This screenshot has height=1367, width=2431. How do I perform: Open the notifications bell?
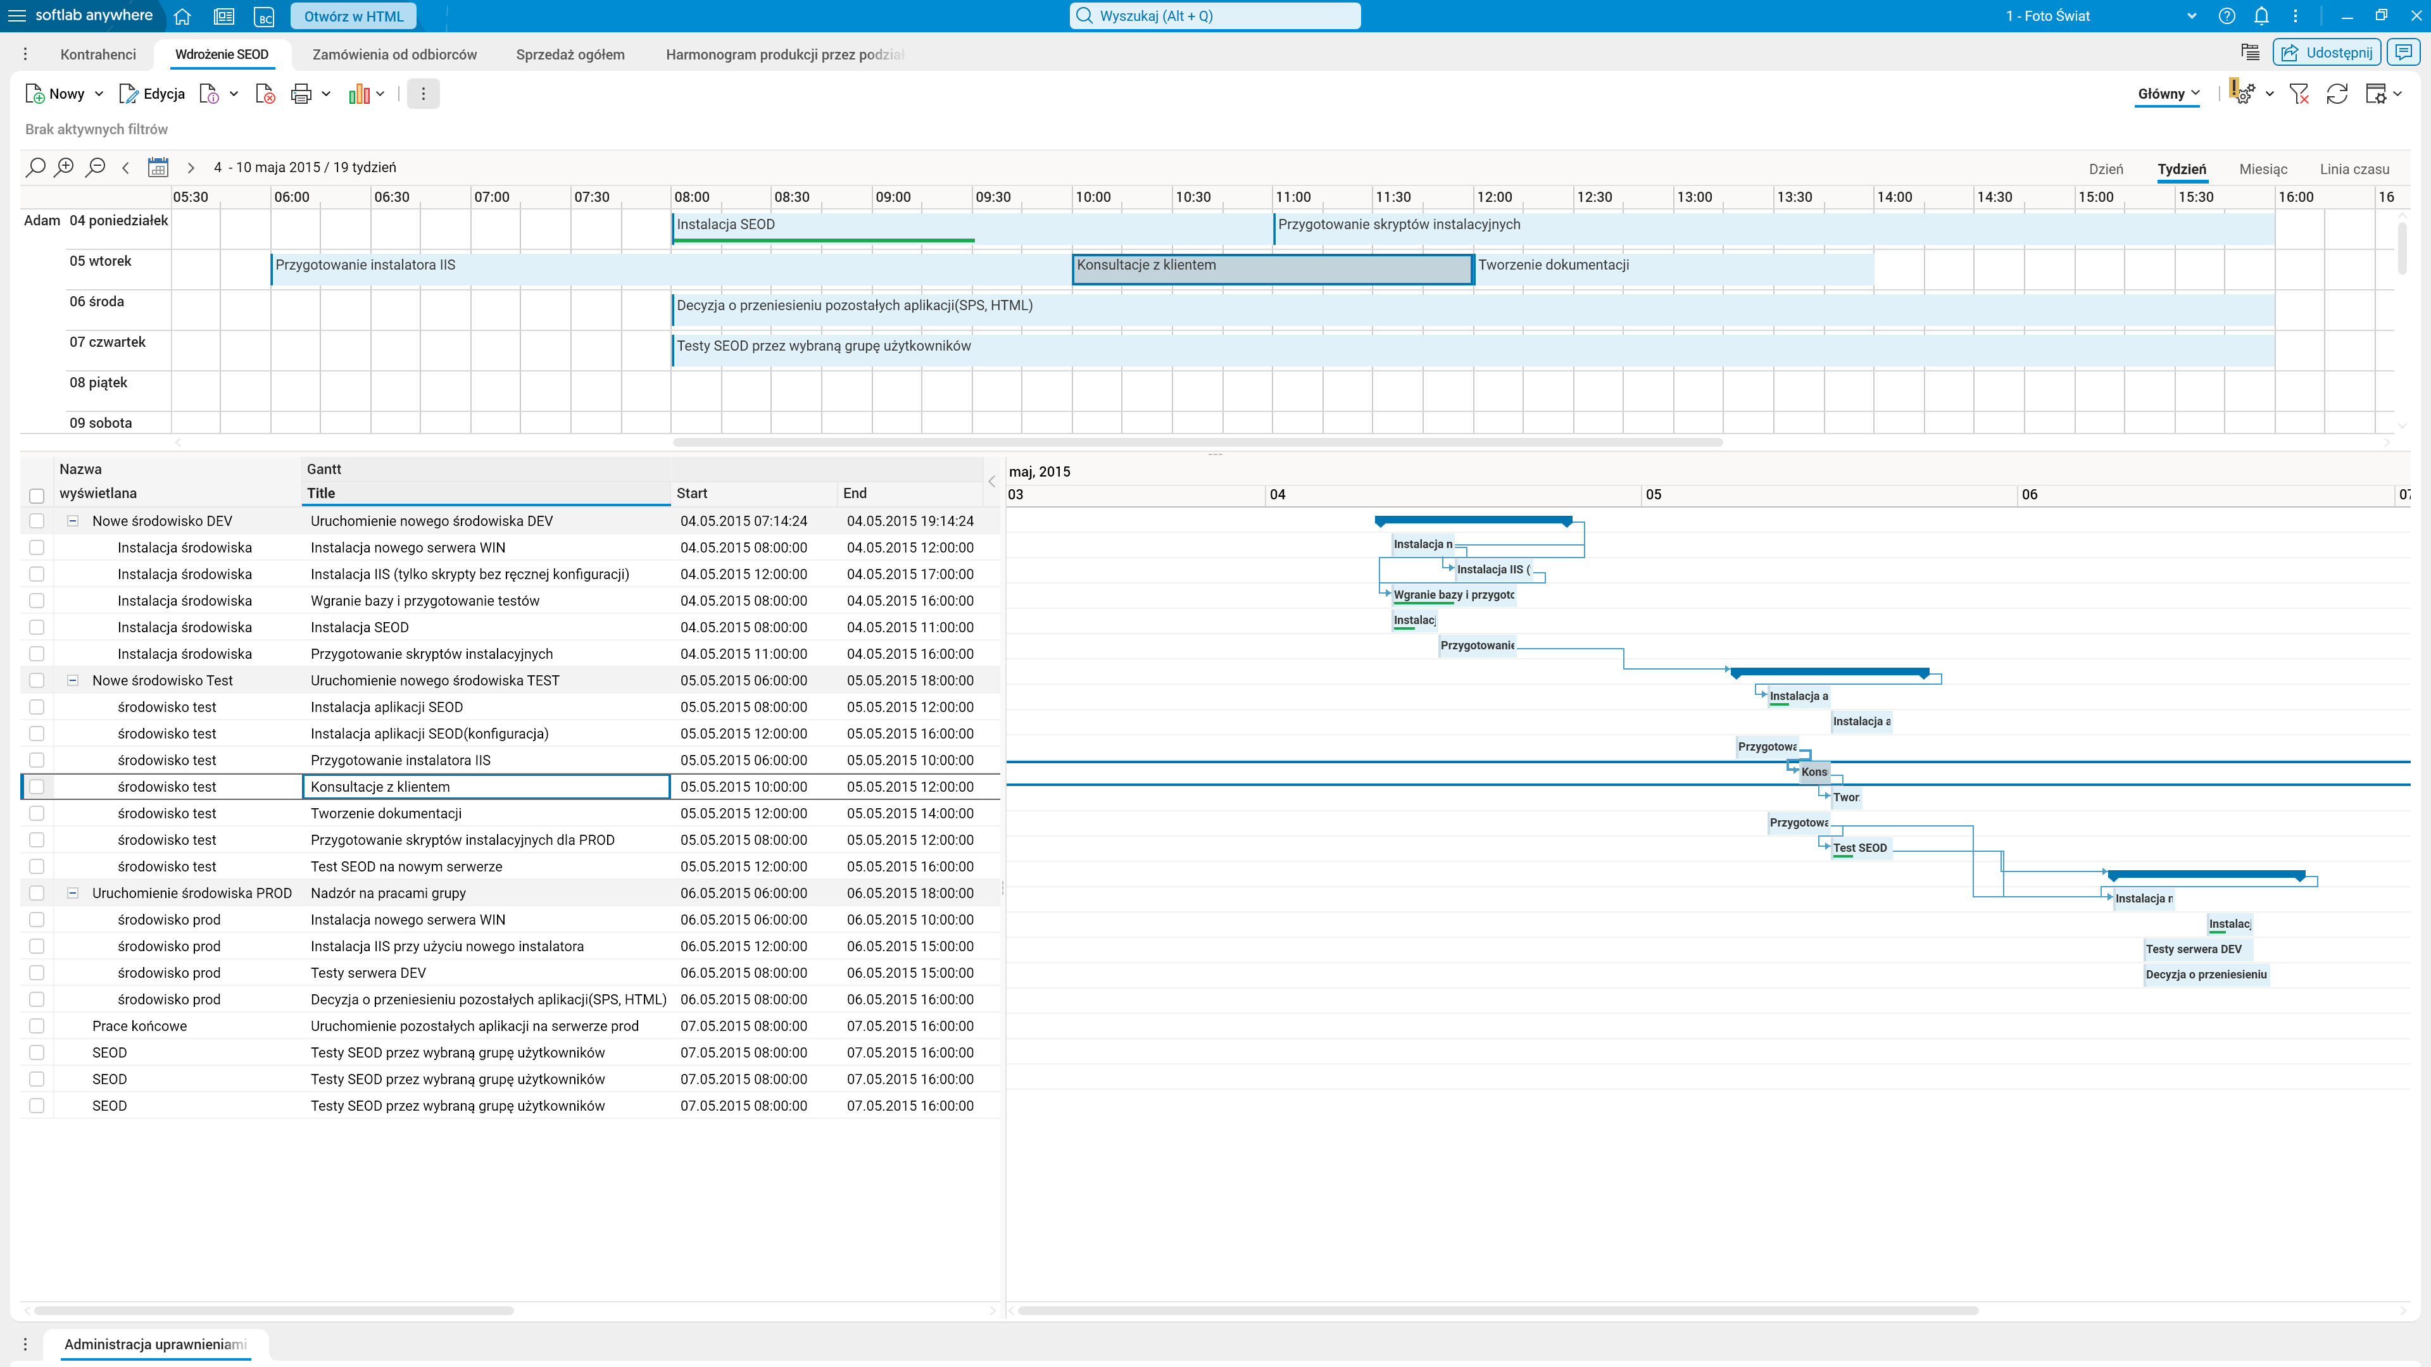tap(2261, 16)
